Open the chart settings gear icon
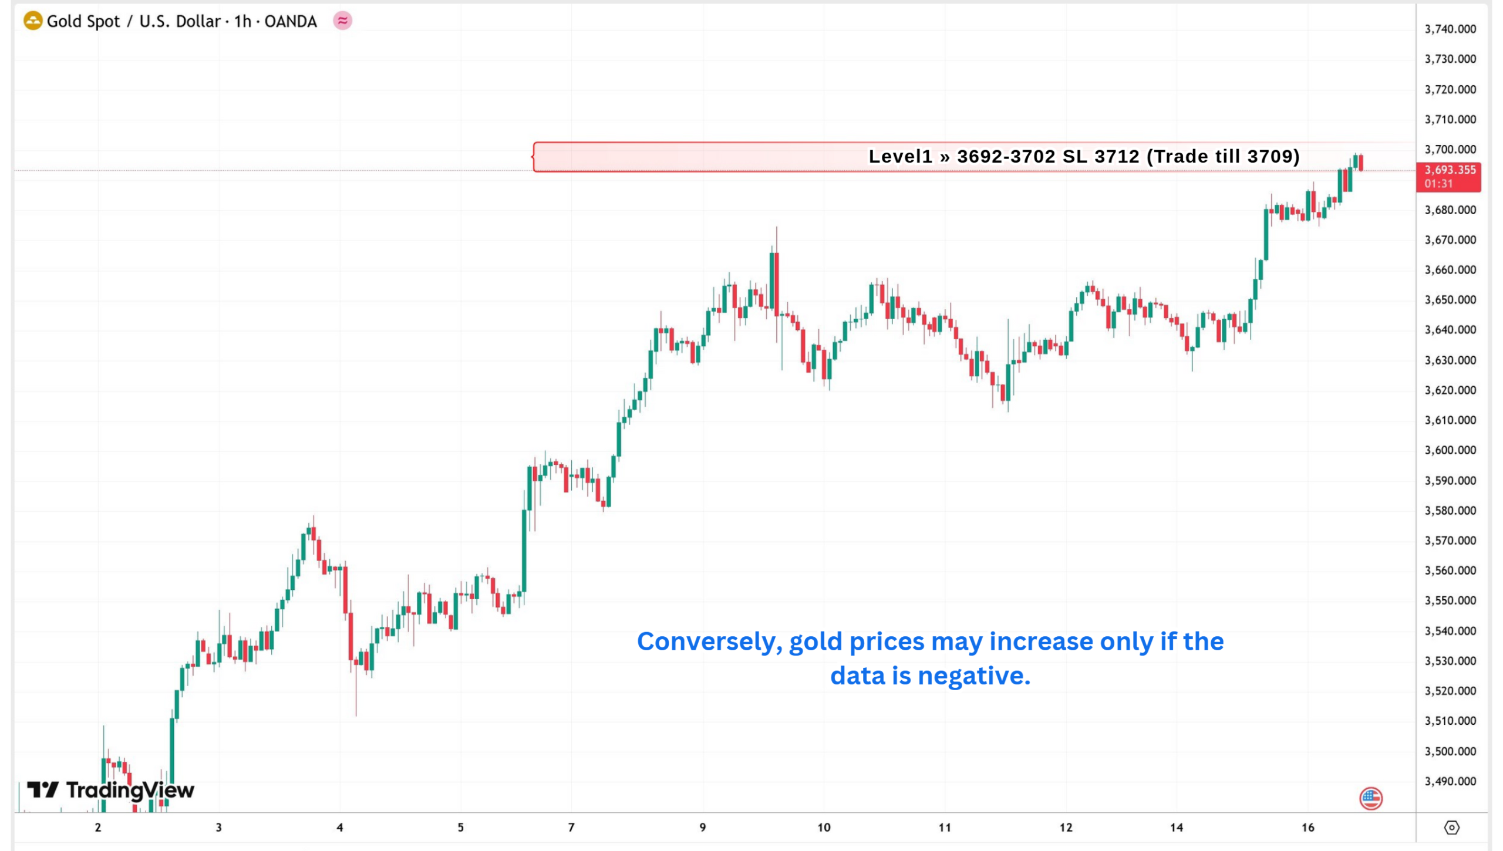 (1451, 828)
